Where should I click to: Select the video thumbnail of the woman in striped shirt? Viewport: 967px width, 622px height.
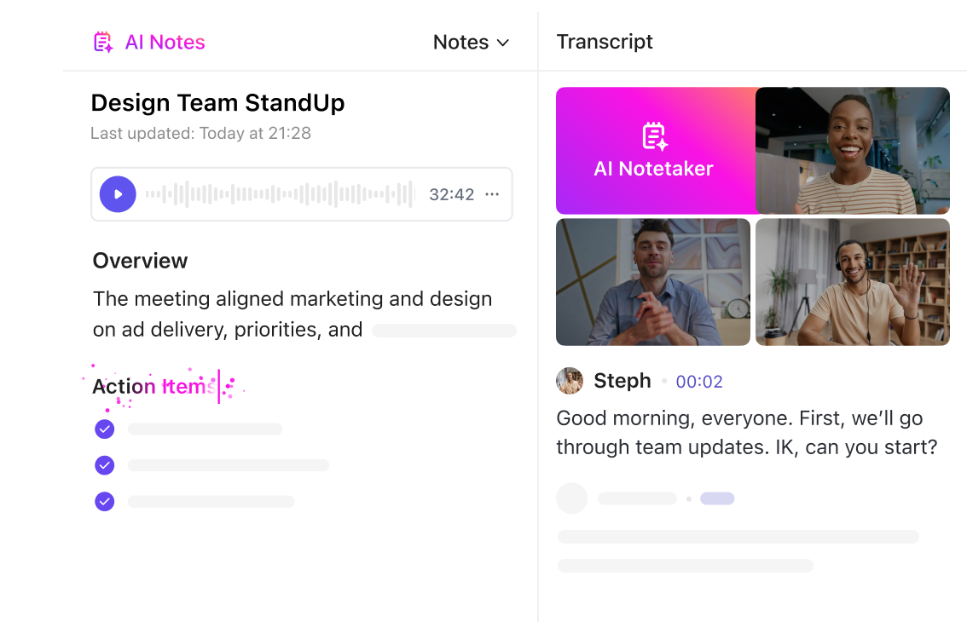[x=852, y=150]
